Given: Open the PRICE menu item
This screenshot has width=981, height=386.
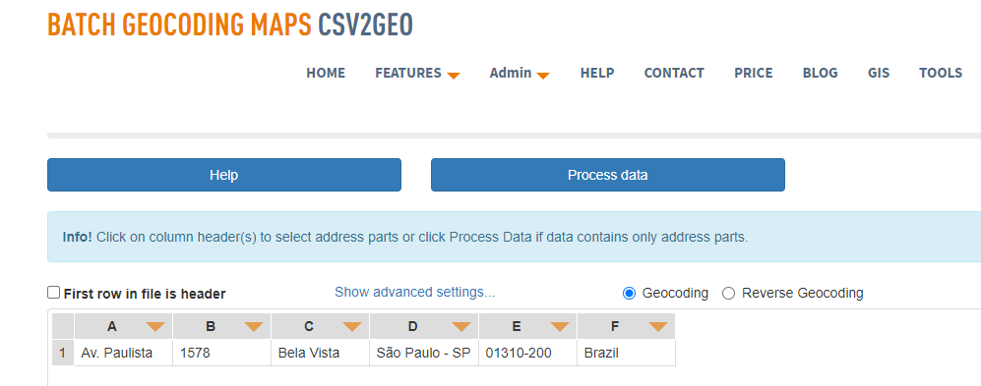Looking at the screenshot, I should click(754, 73).
